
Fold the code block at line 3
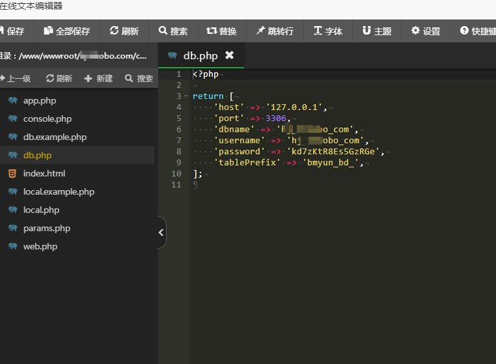tap(186, 96)
